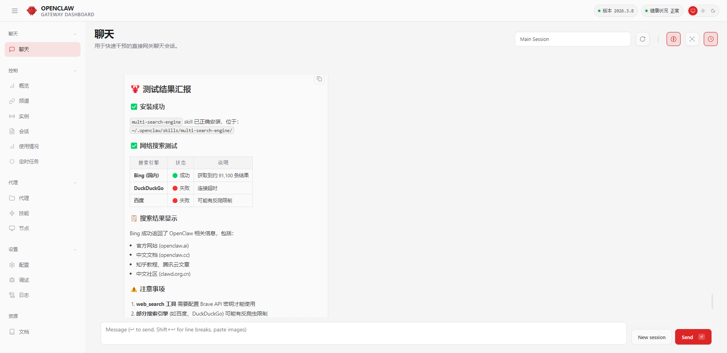Click the red Send button
The image size is (727, 353).
693,337
